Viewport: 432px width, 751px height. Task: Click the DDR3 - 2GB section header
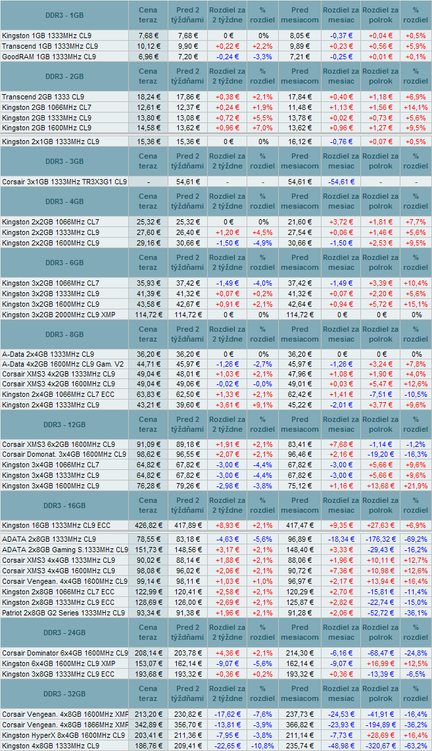point(64,76)
